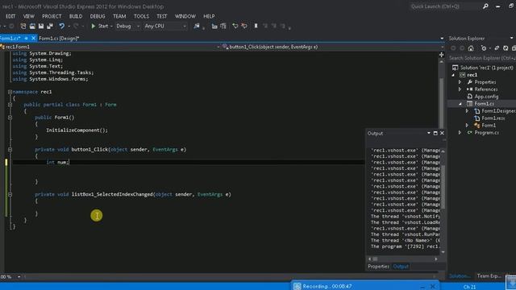The image size is (516, 290).
Task: Open the VIEW menu
Action: point(29,16)
